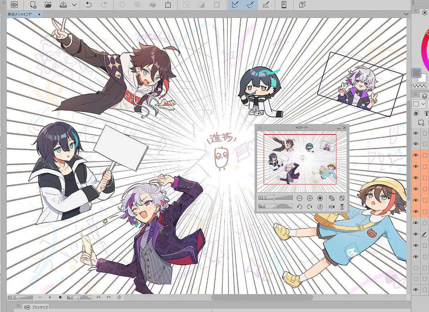Open Clip Studio support help icon

coord(302,5)
